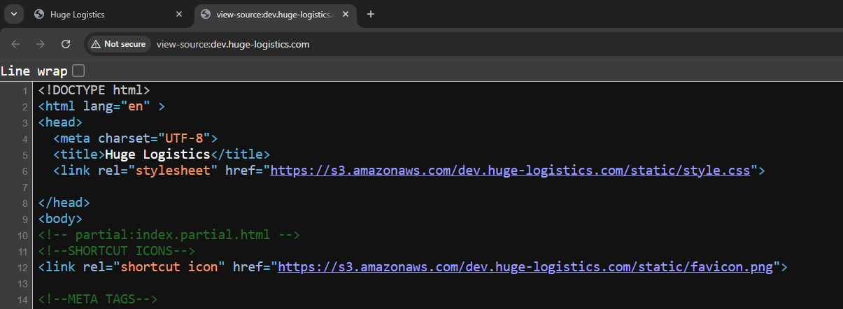Enable the Line wrap checkbox
Image resolution: width=843 pixels, height=309 pixels.
[78, 71]
